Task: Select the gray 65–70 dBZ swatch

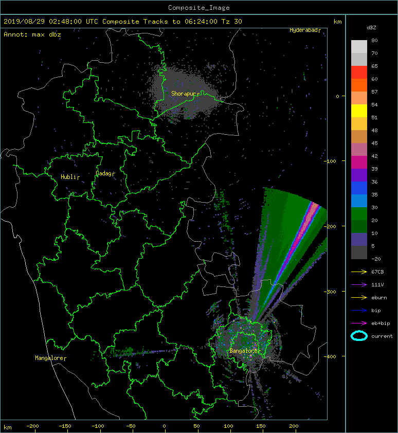Action: 359,59
